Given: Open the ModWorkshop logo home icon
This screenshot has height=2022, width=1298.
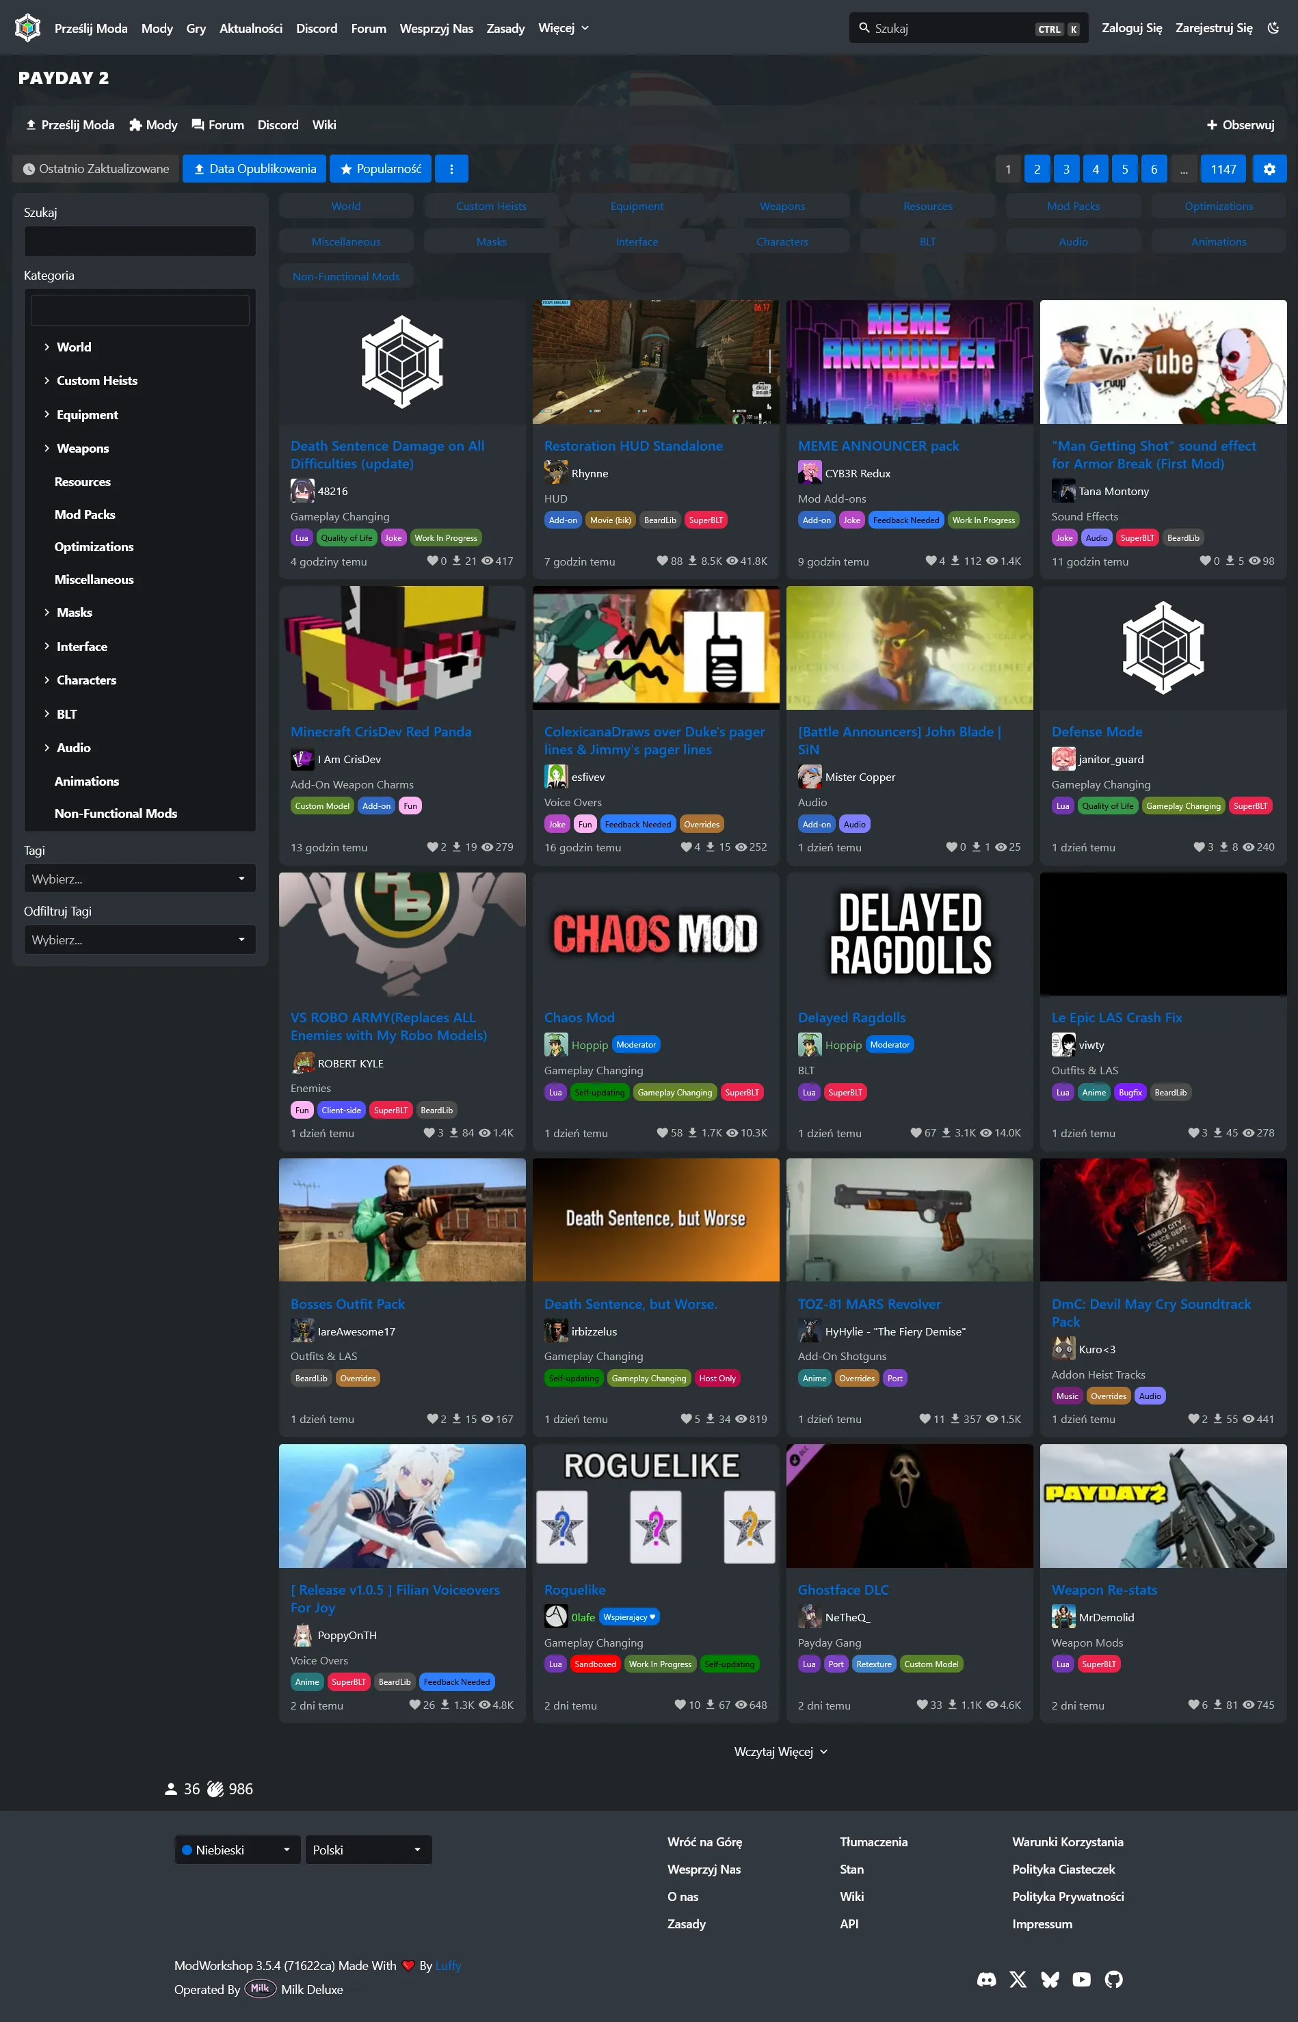Looking at the screenshot, I should (28, 28).
